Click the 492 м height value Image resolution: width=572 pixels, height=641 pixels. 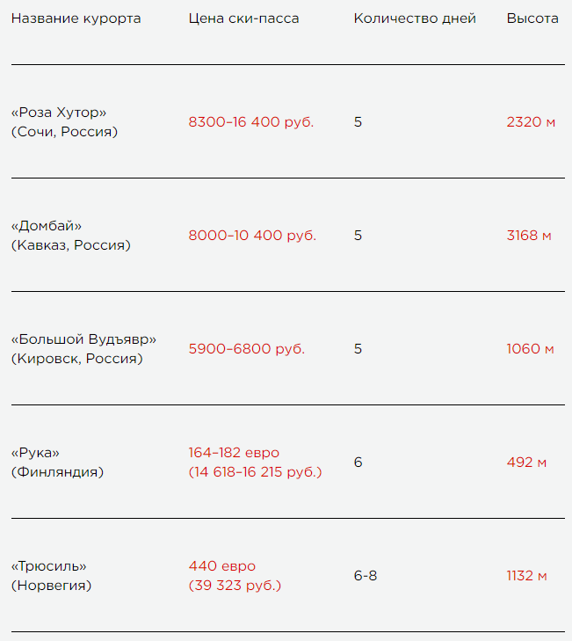click(x=526, y=462)
